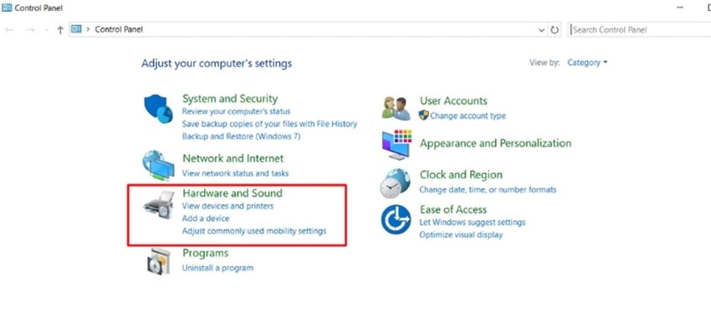
Task: Open Programs heading link
Action: pos(206,253)
